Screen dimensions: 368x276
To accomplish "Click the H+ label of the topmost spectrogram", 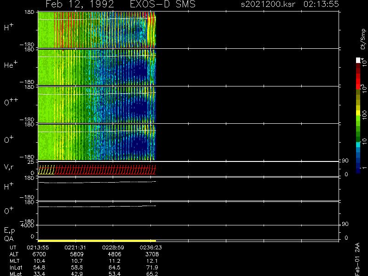I will tap(9, 27).
